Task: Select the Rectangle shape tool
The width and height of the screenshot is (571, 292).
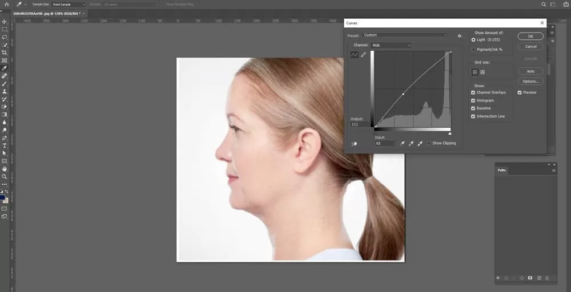Action: 5,161
